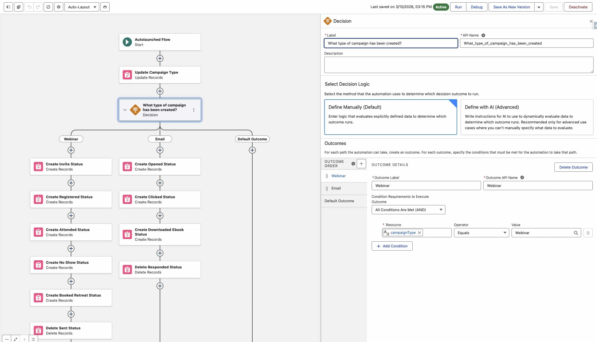This screenshot has height=342, width=597.
Task: Select Email in the outcome order list
Action: pyautogui.click(x=336, y=188)
